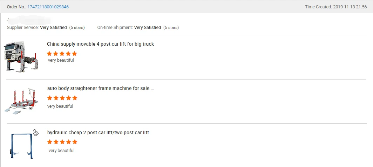
Task: Click fifth star of 2 post lift rating
Action: coord(75,142)
